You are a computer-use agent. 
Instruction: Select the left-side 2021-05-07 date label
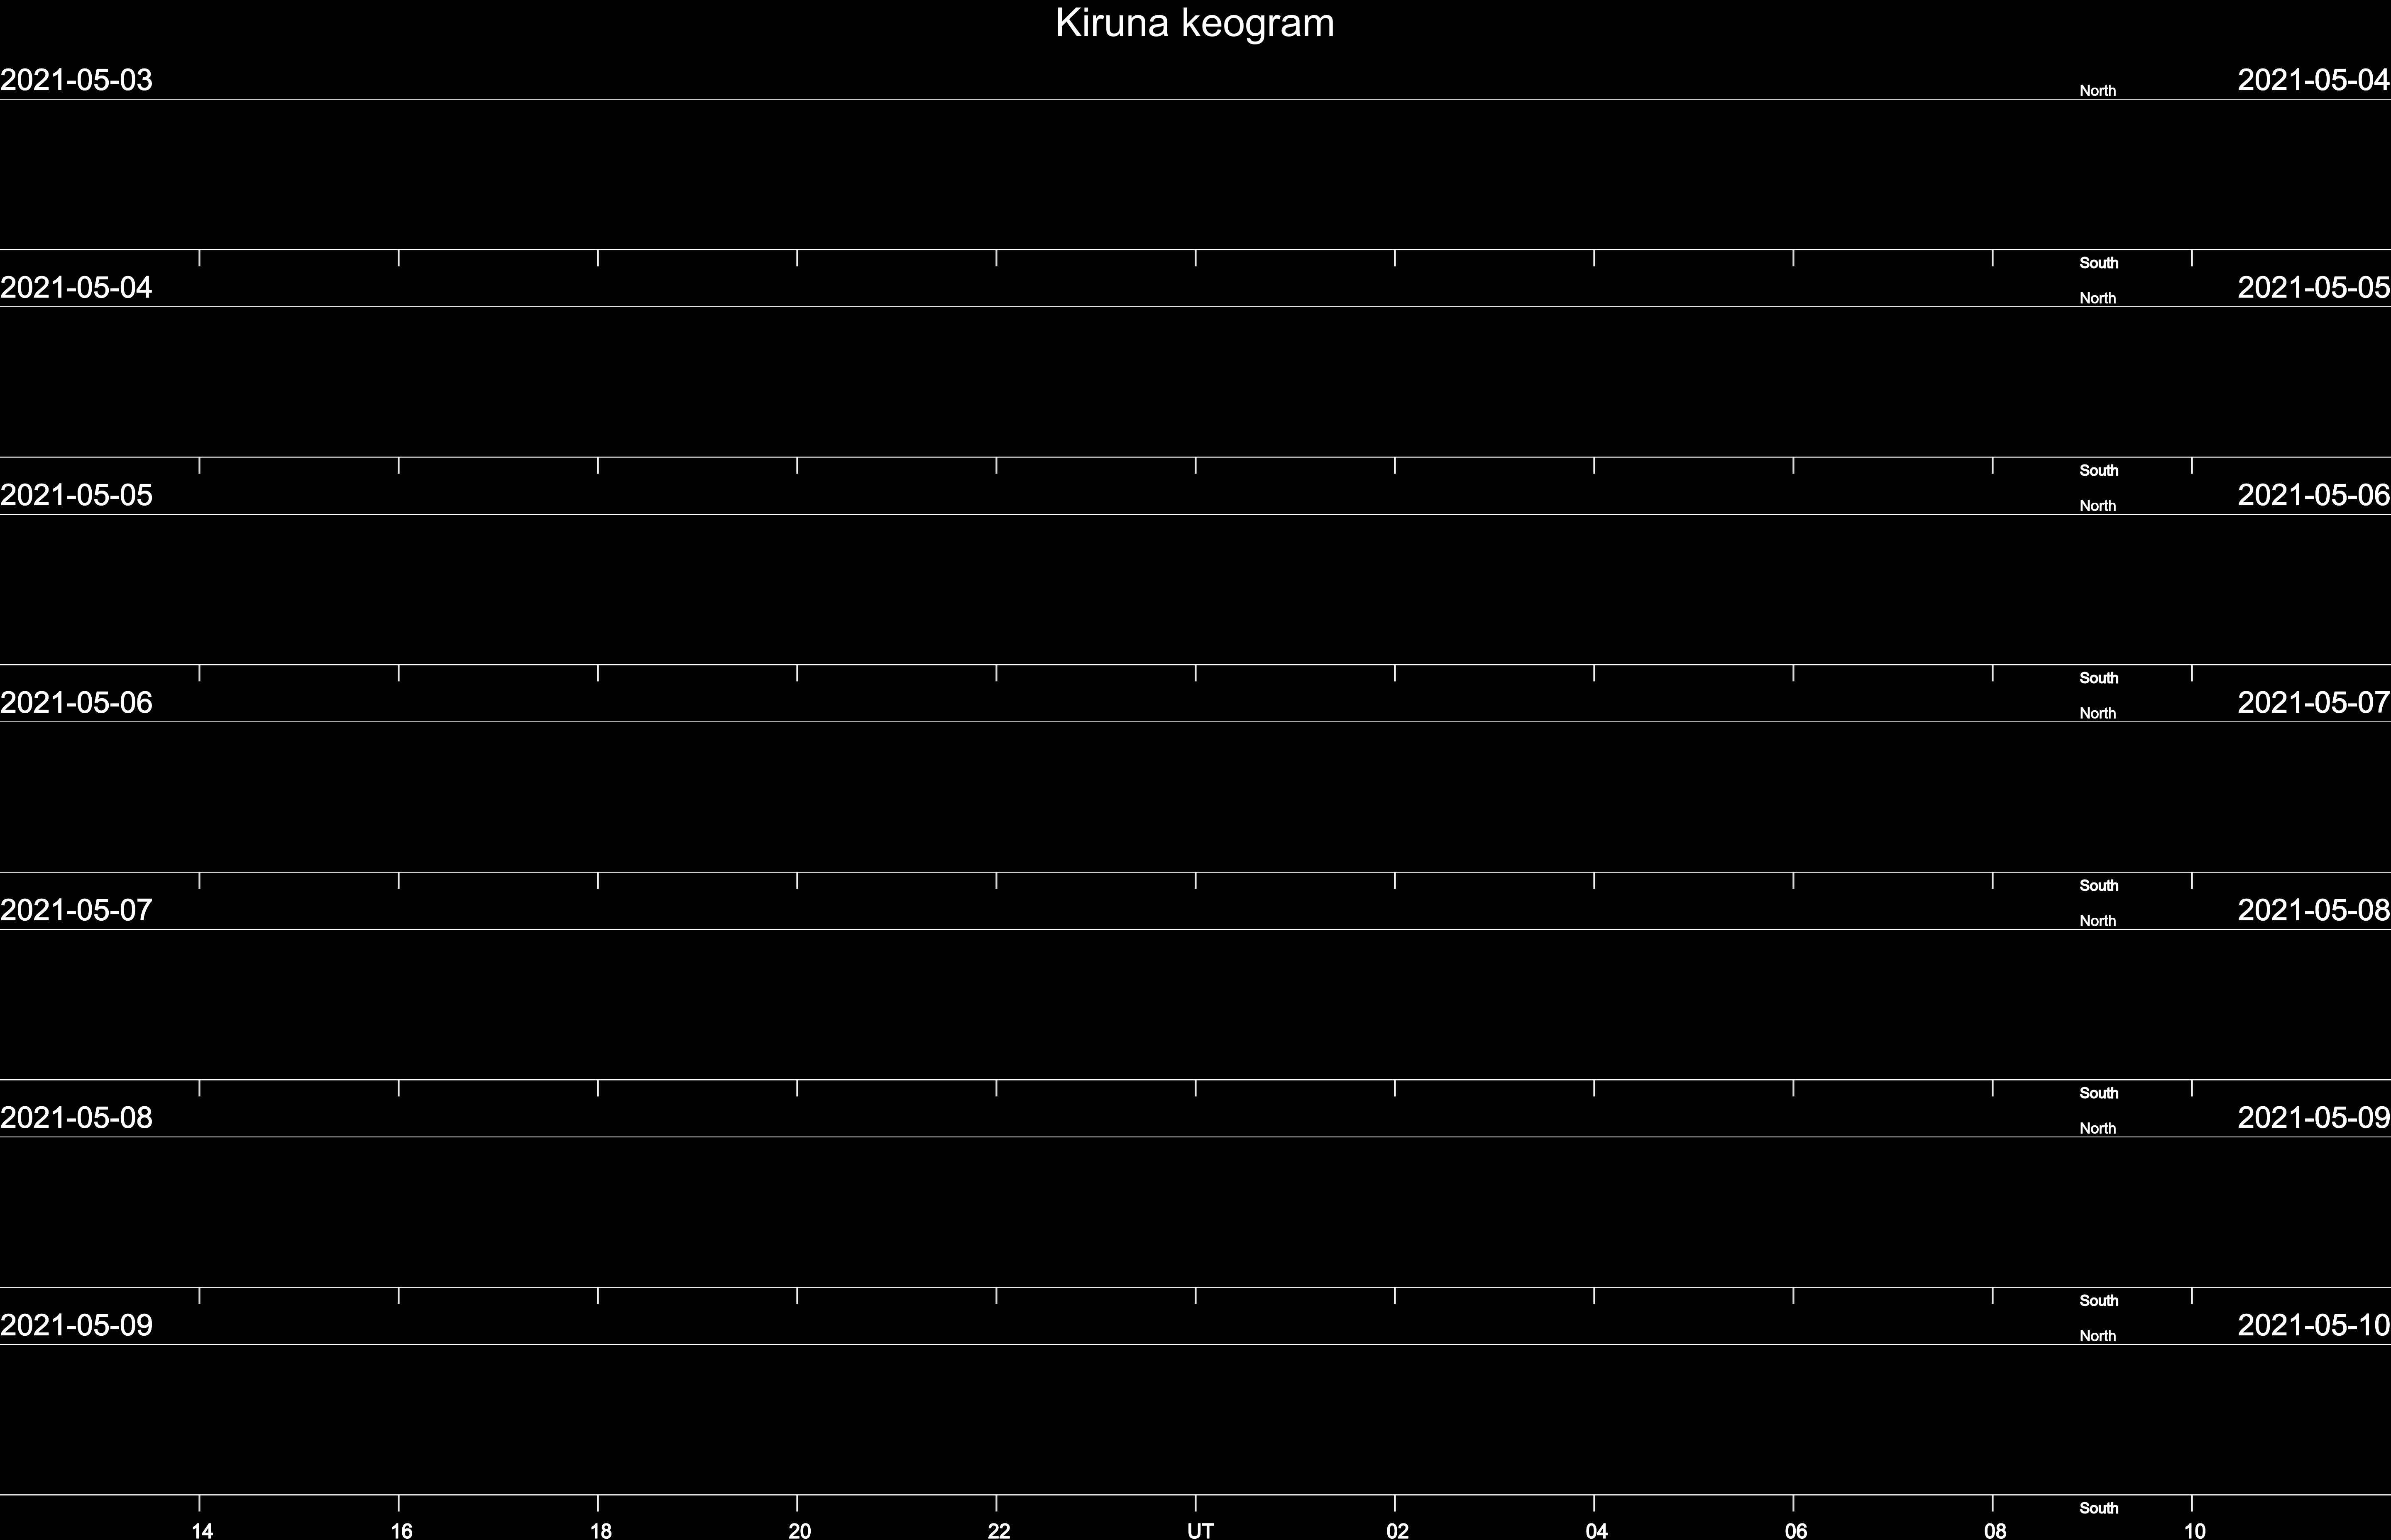[x=76, y=910]
